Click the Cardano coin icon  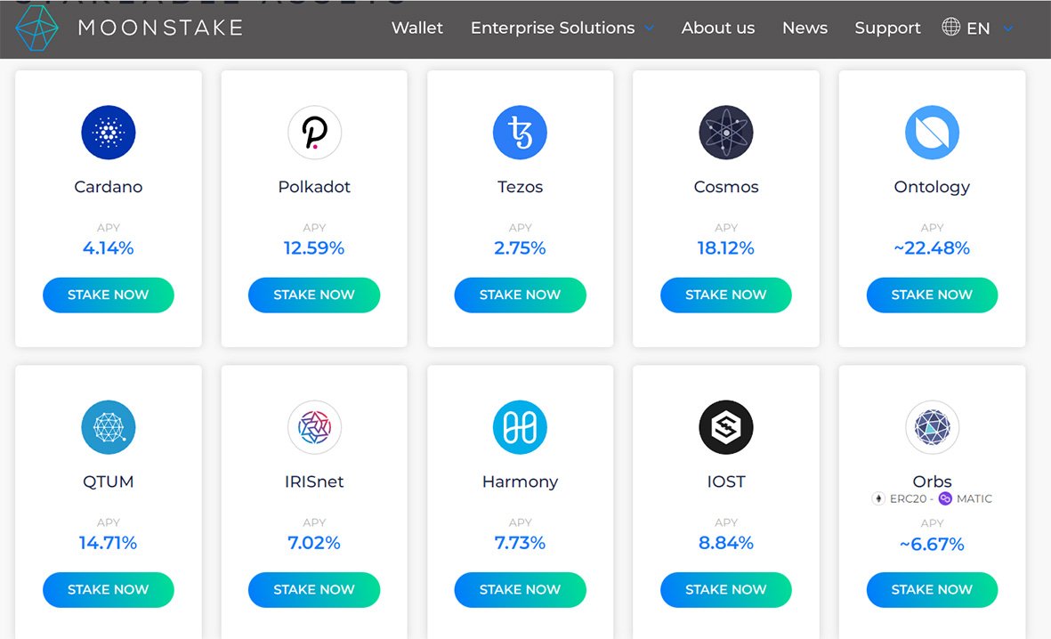pyautogui.click(x=109, y=133)
